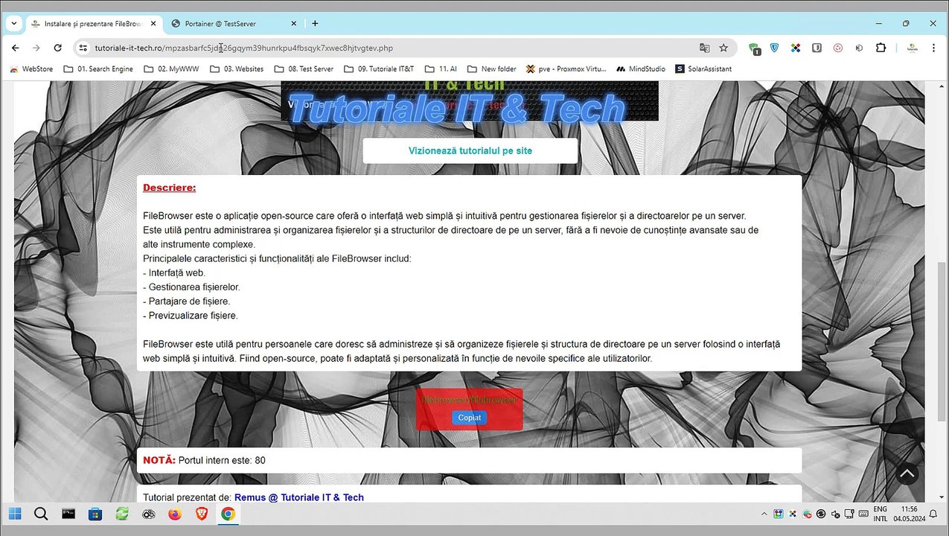Open Chrome three-dot menu
Screen dimensions: 949x536
click(933, 48)
